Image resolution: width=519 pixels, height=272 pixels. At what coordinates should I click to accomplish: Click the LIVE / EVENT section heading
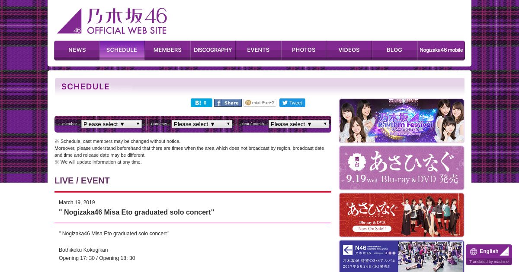pos(82,180)
